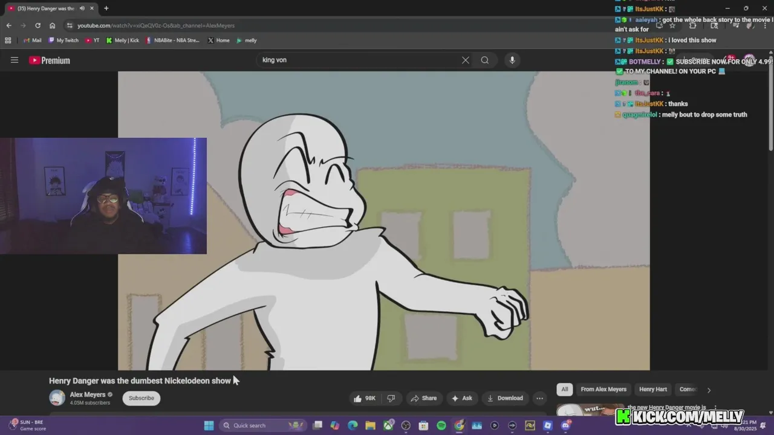This screenshot has width=774, height=435.
Task: Open SUN - BRE game score widget
Action: coord(27,425)
